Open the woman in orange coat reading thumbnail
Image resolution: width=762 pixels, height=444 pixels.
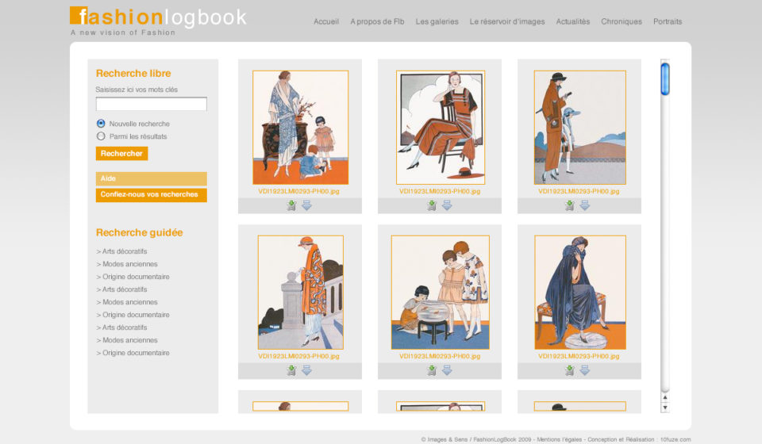579,127
